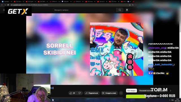
Task: Click the search magnifier button
Action: click(120, 10)
